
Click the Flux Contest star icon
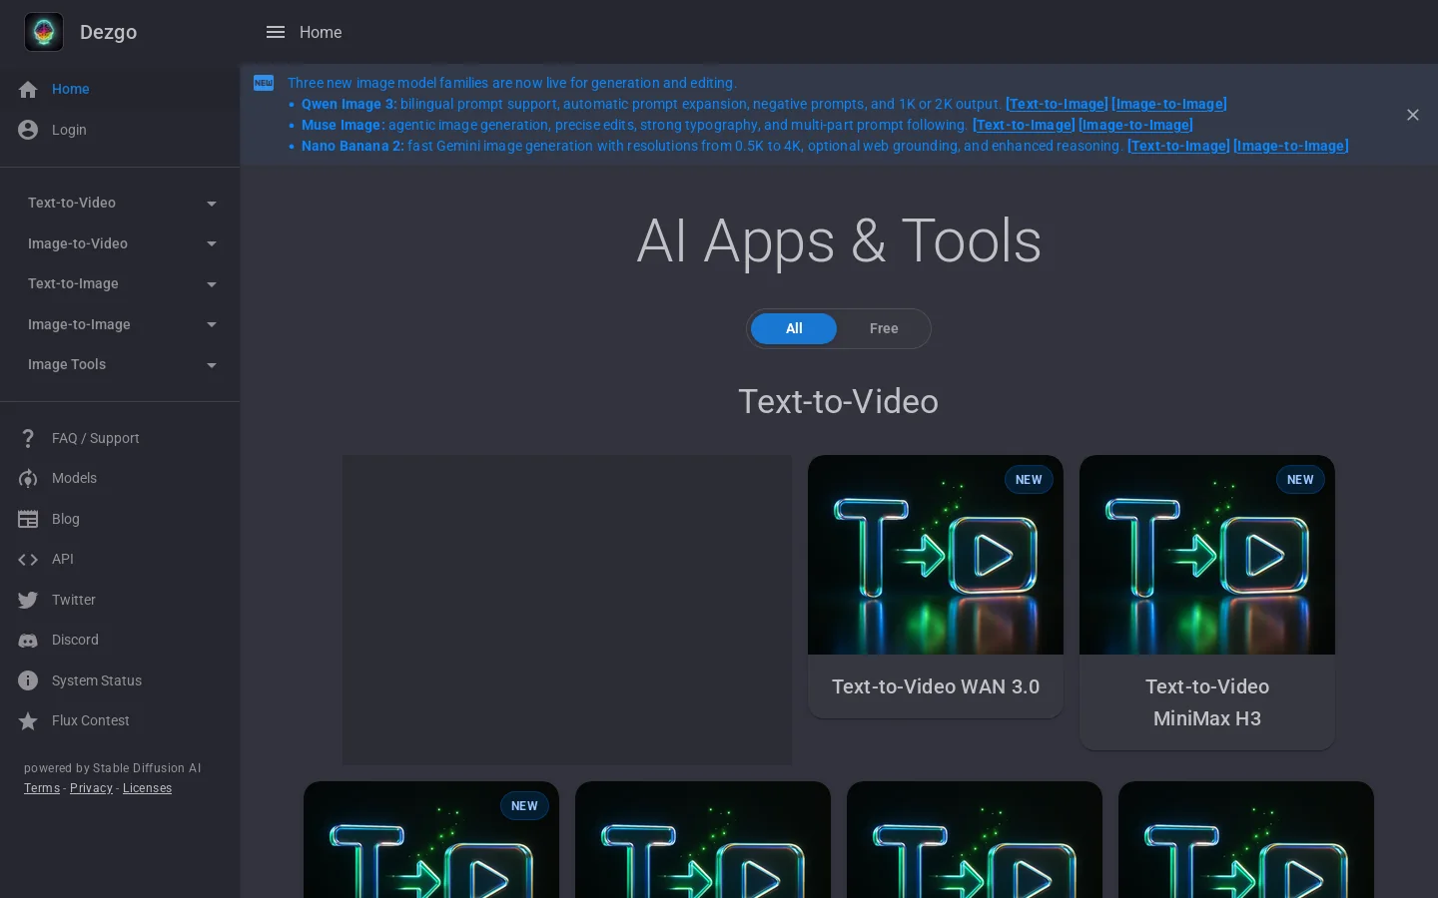tap(28, 720)
